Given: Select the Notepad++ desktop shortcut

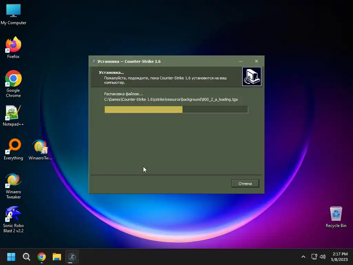Looking at the screenshot, I should click(13, 116).
